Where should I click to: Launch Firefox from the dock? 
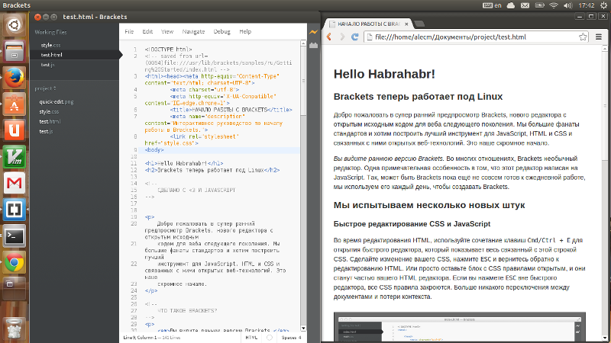[14, 78]
